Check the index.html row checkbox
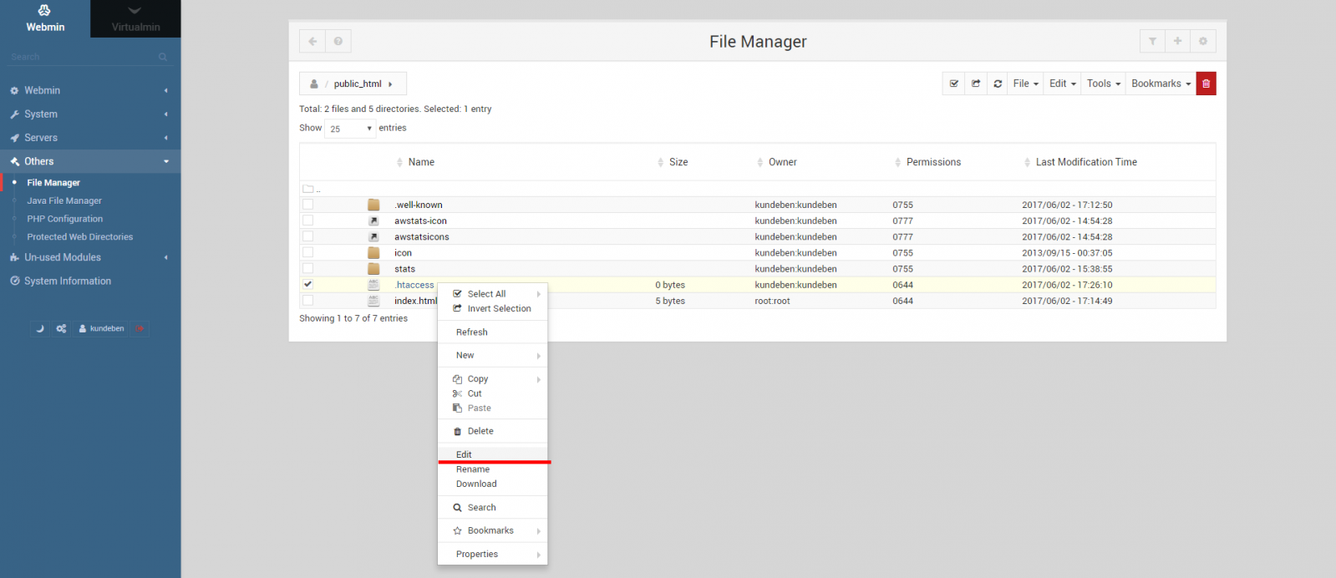 click(x=307, y=301)
